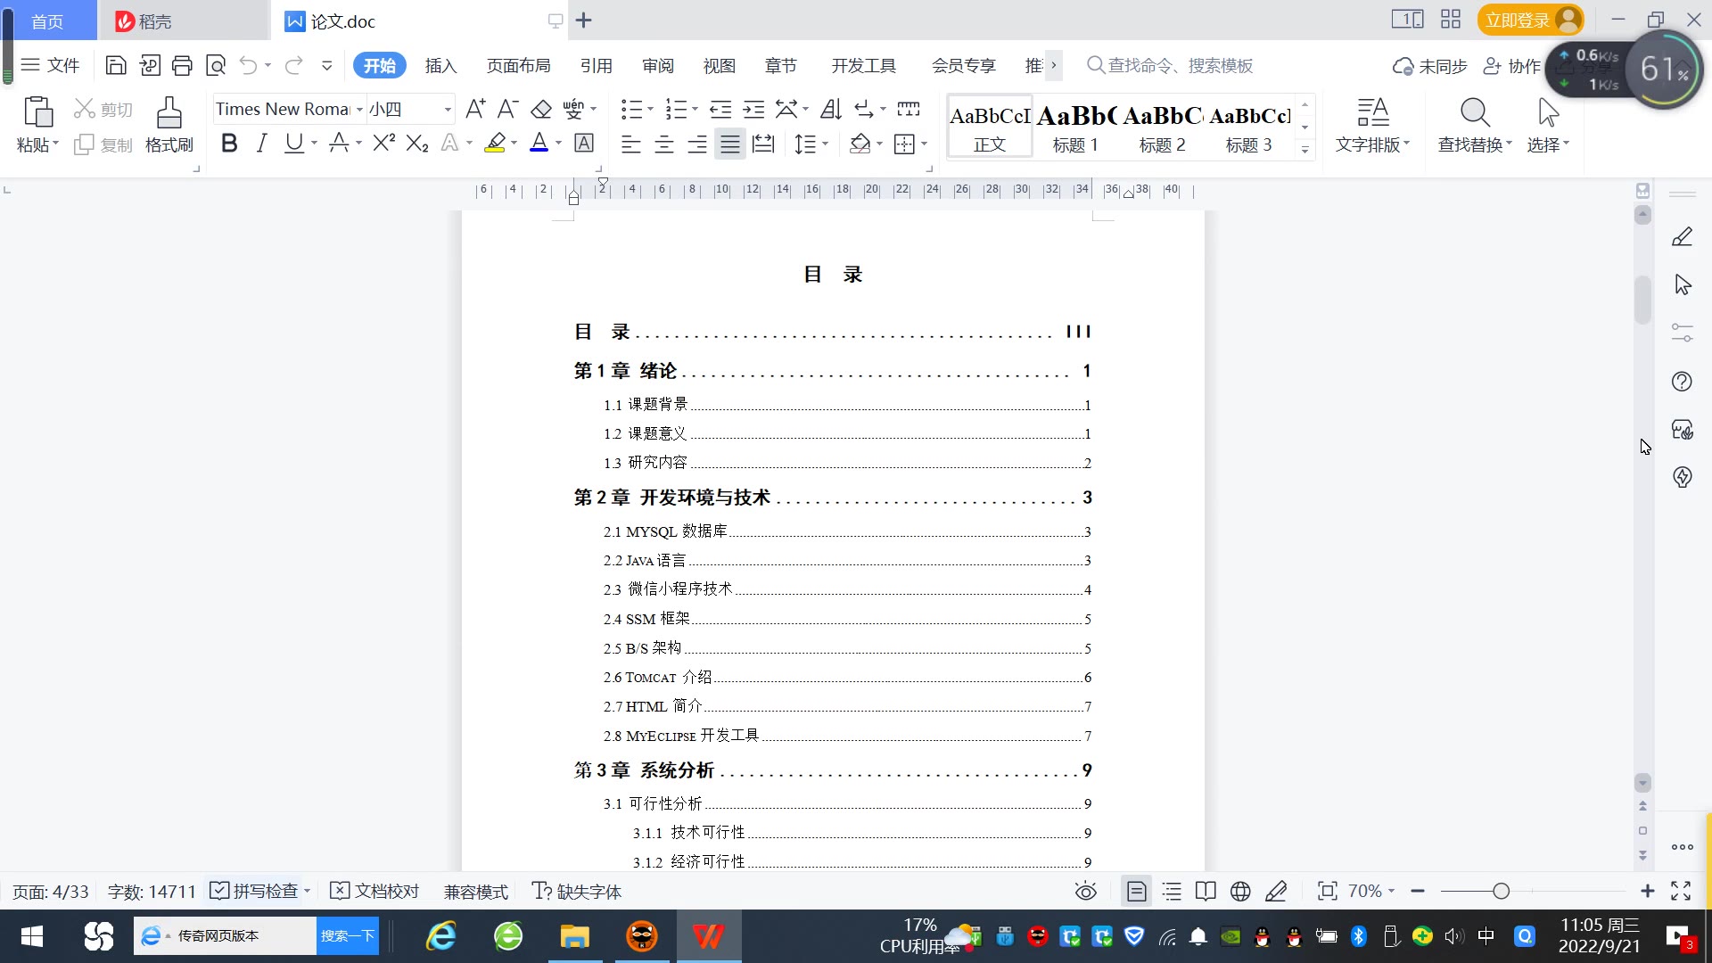Toggle justified alignment
Screen dimensions: 1712x963
(730, 144)
